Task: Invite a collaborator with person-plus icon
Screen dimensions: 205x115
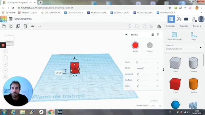Action: [x=194, y=19]
